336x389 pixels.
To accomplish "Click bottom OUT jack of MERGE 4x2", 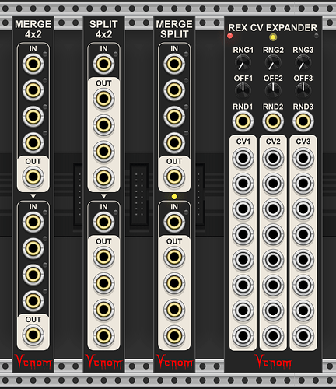I will click(33, 335).
